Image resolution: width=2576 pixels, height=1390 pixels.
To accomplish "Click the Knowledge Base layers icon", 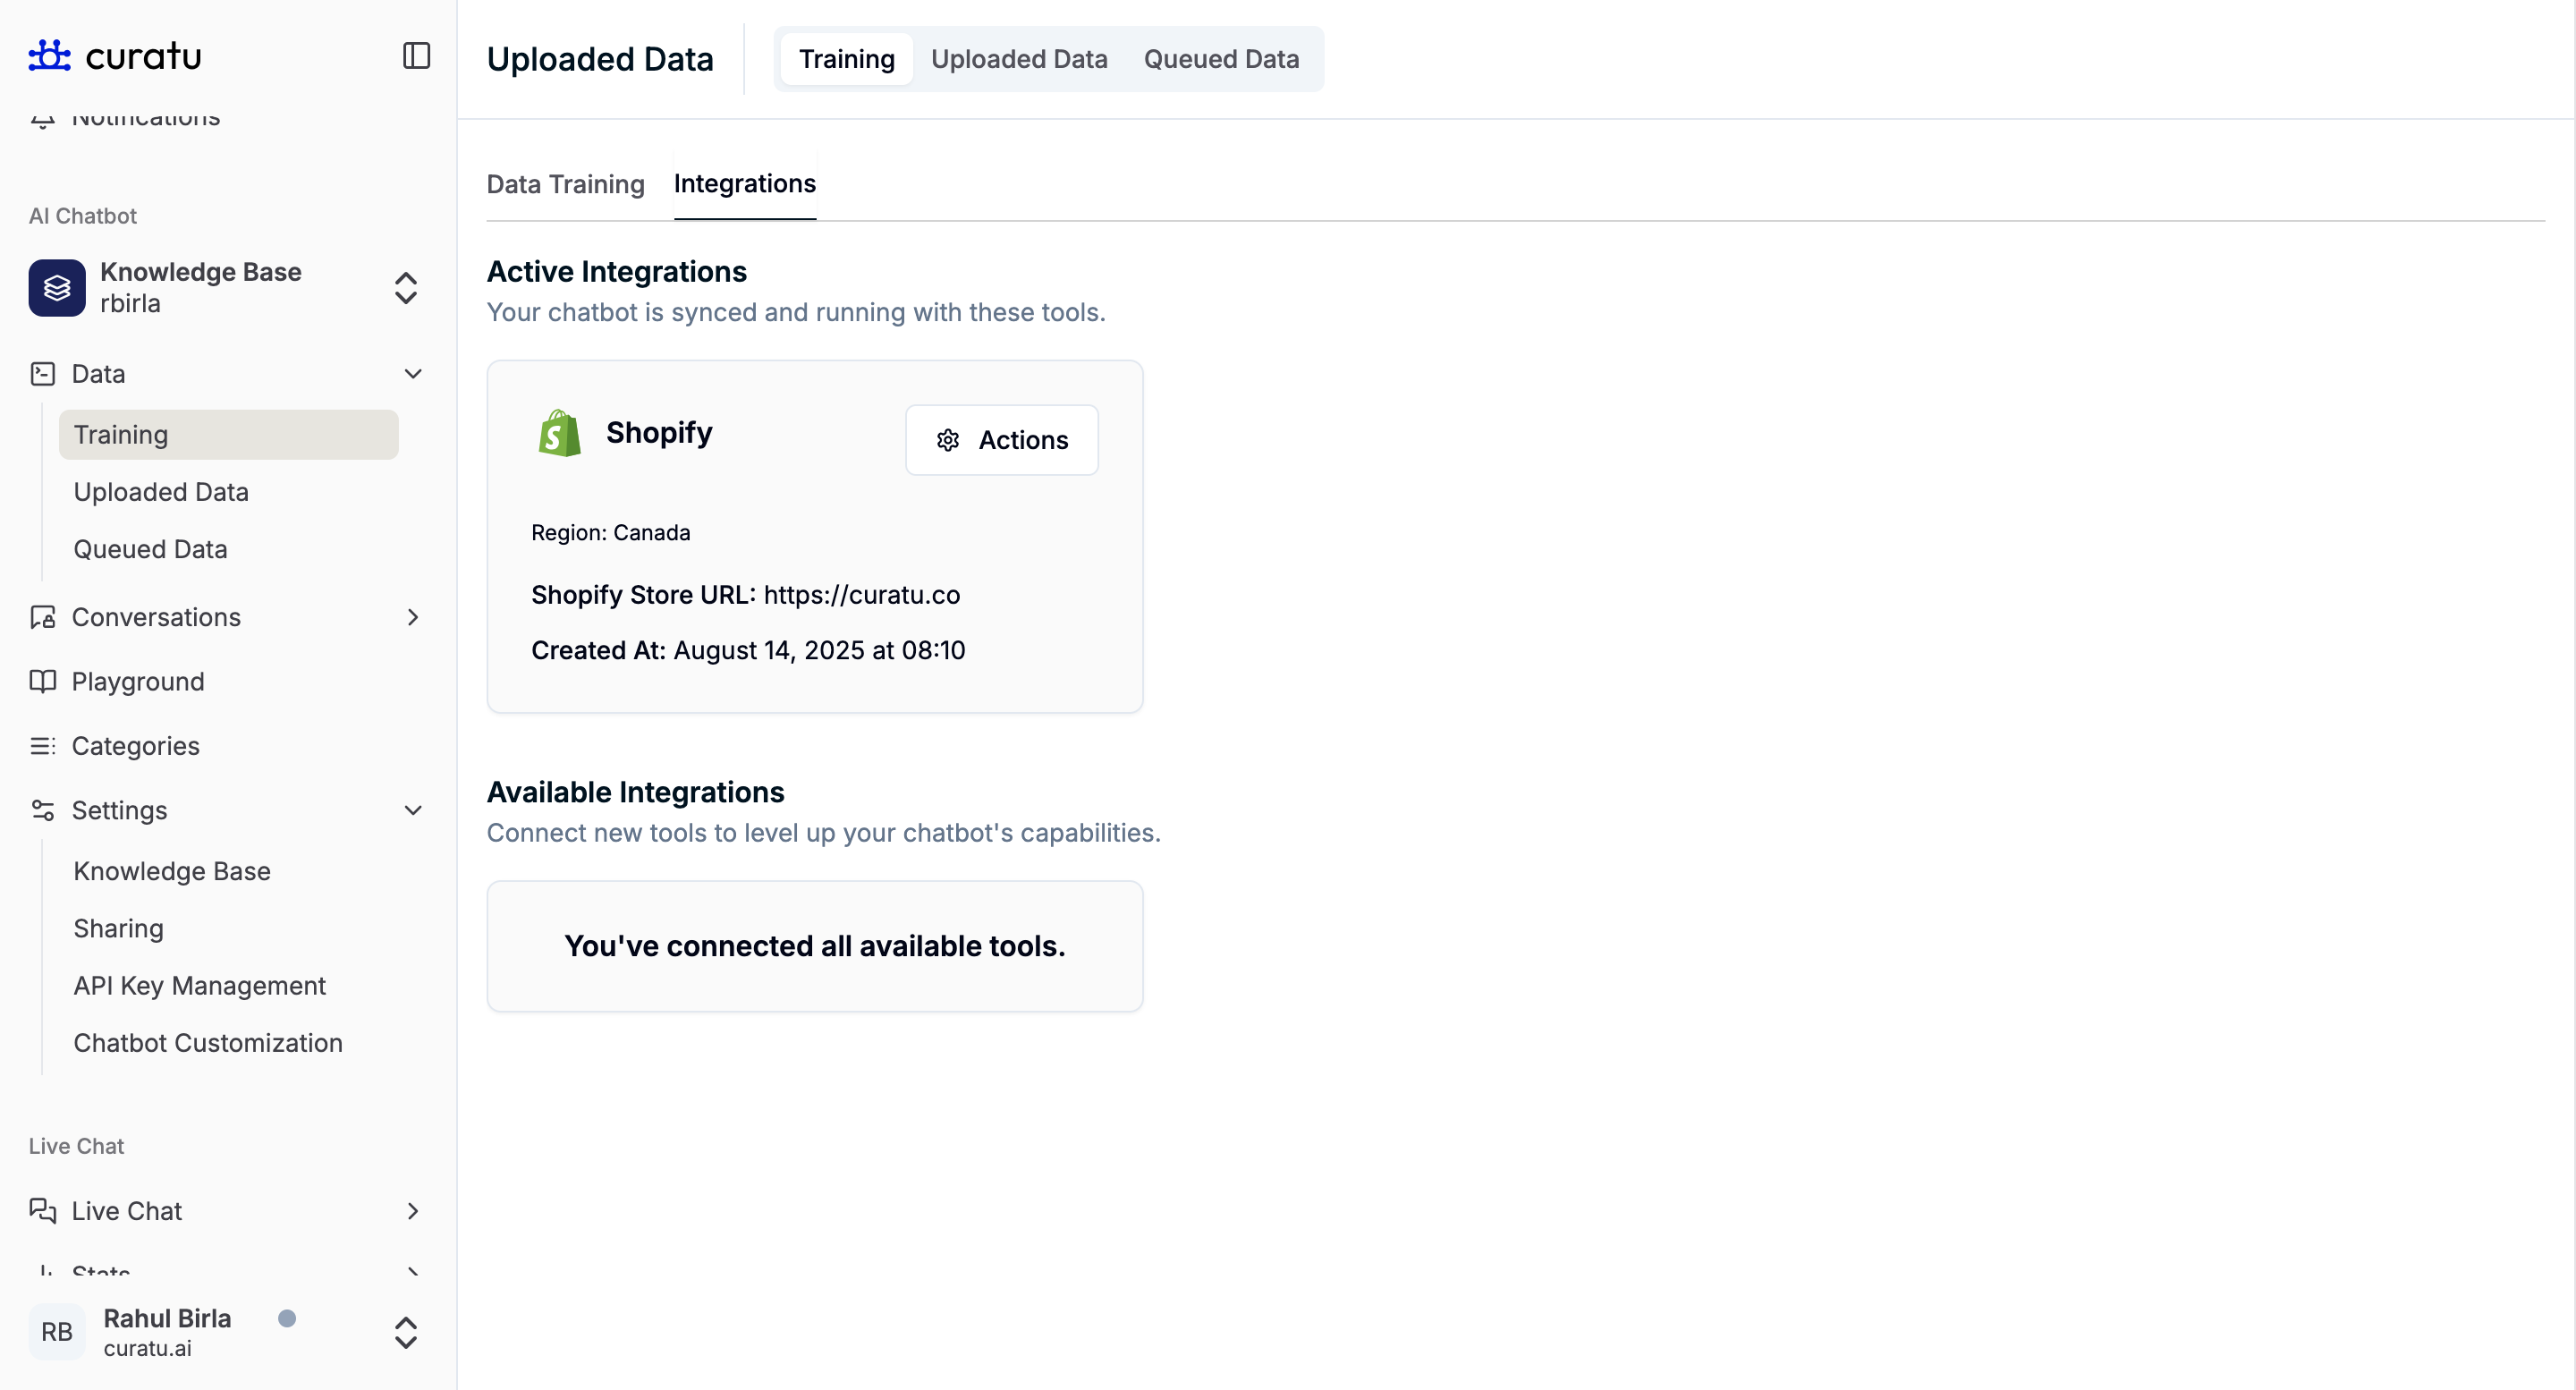I will click(57, 288).
